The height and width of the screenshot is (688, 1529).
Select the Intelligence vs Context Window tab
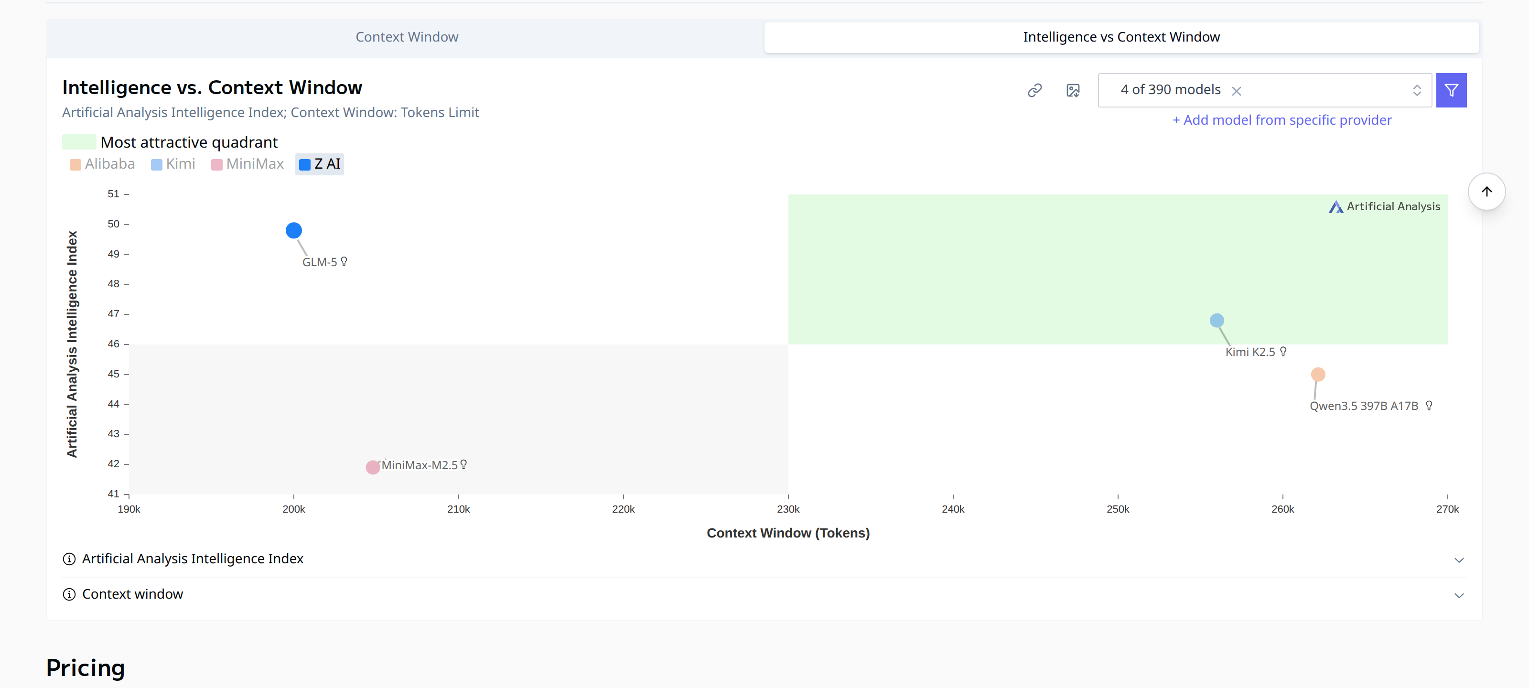coord(1121,37)
